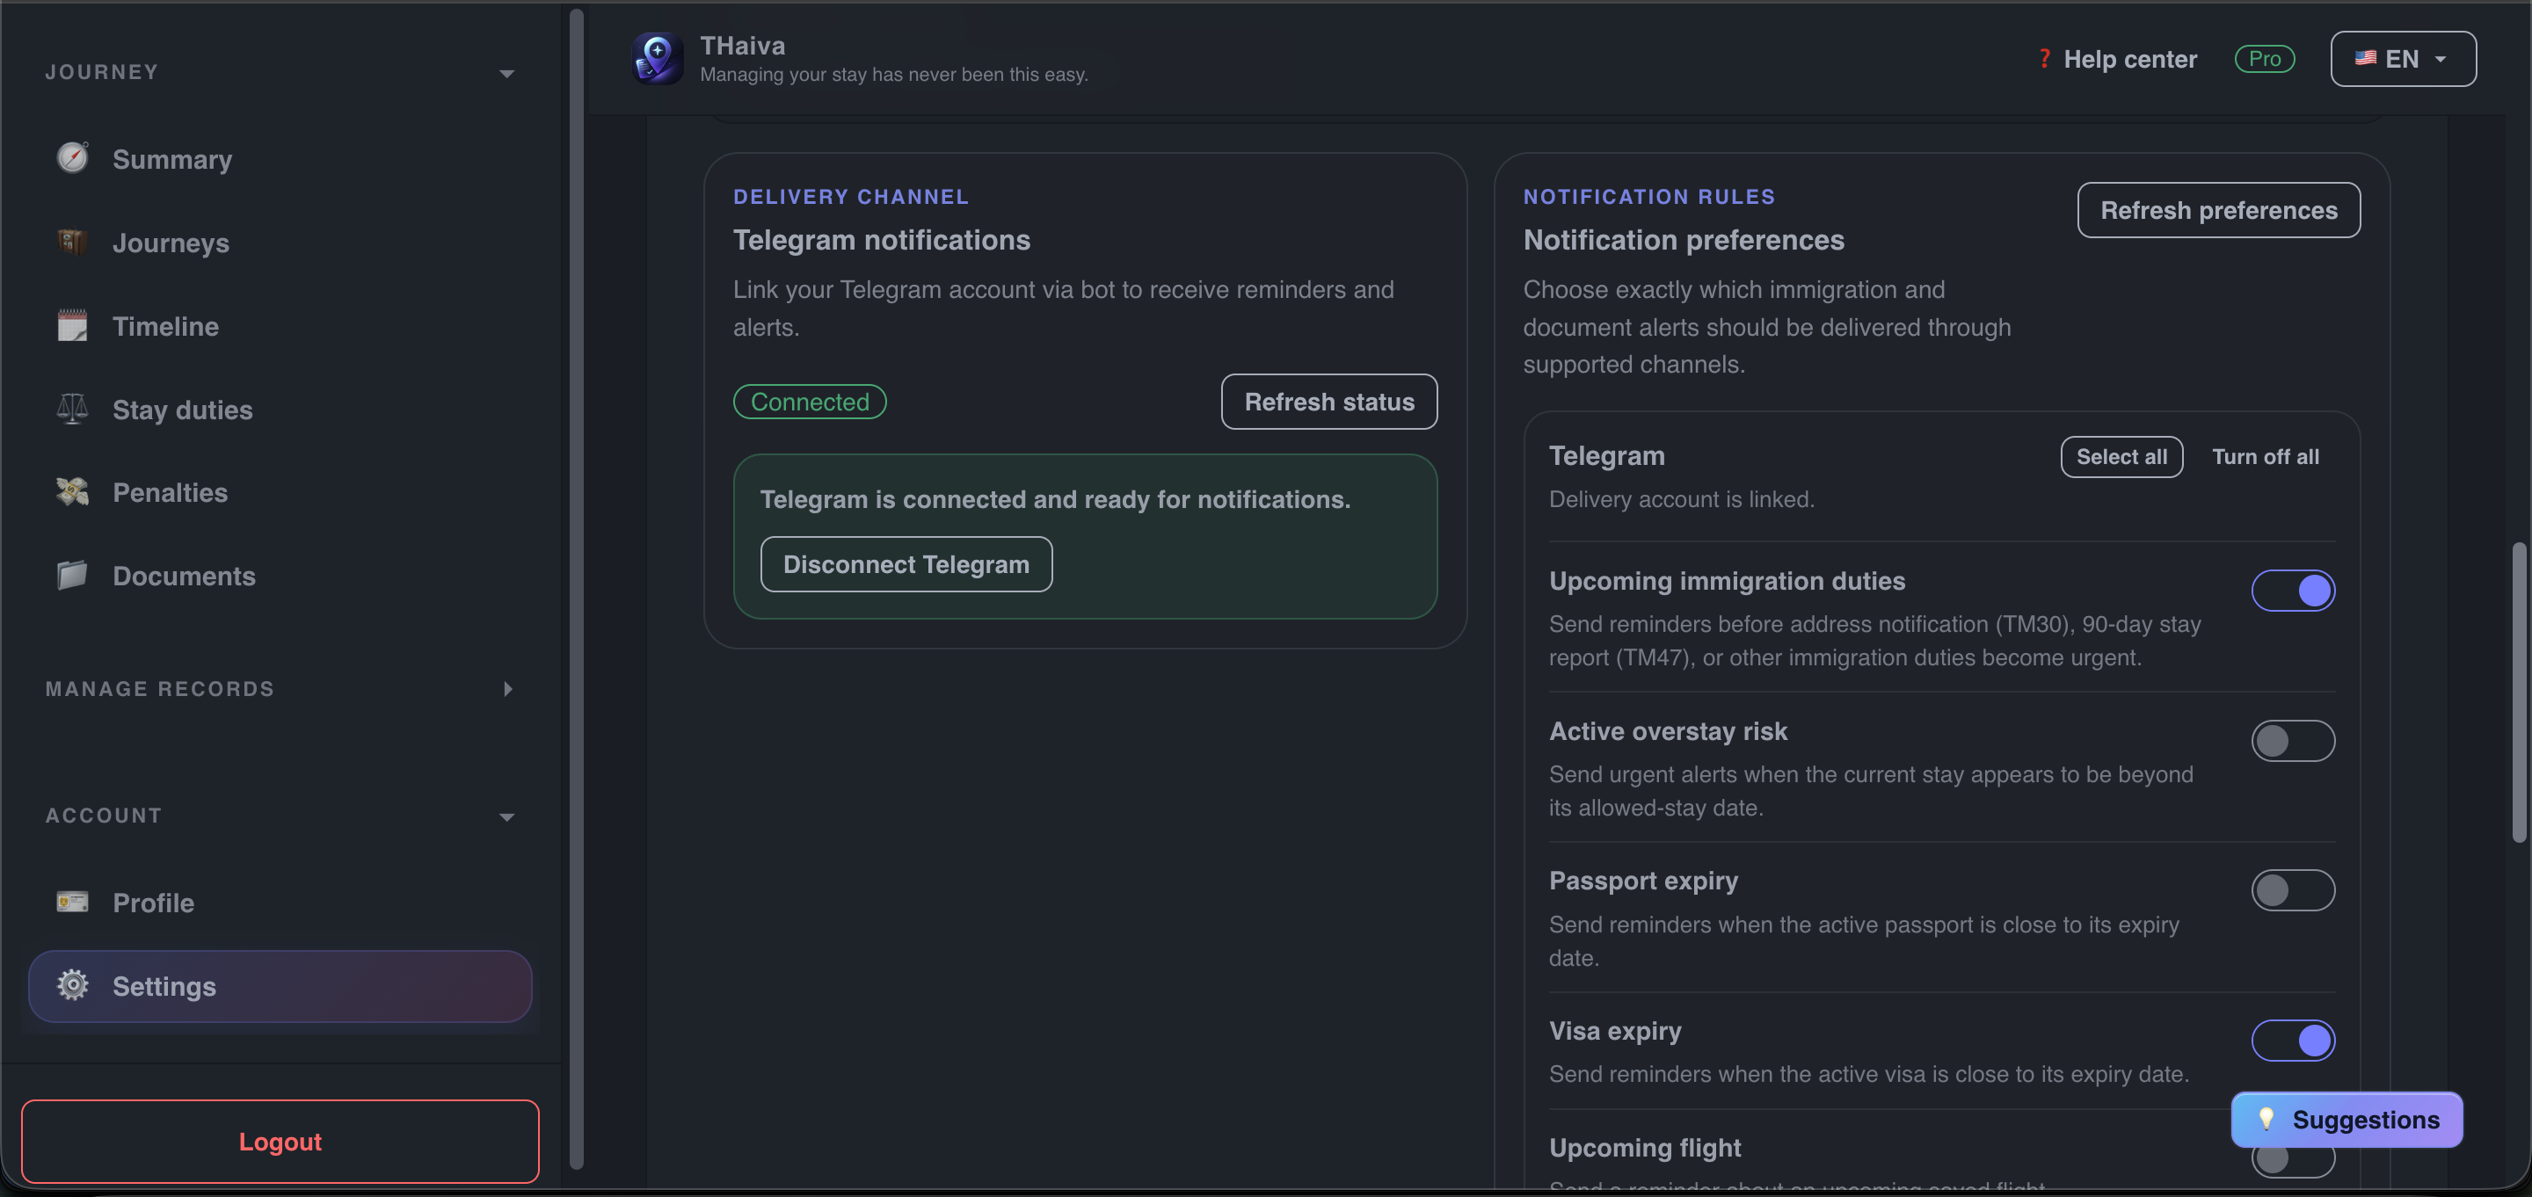
Task: Click the lightbulb icon in Suggestions
Action: coord(2265,1119)
